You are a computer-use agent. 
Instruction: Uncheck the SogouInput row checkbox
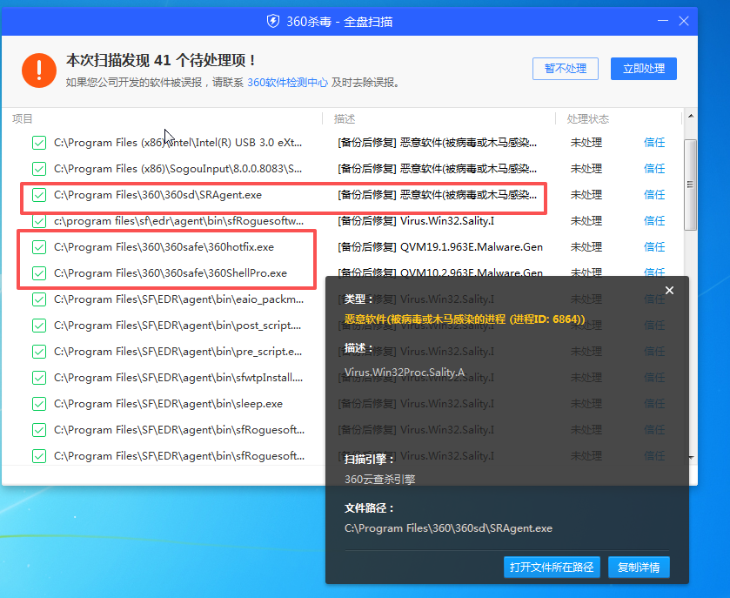[38, 169]
